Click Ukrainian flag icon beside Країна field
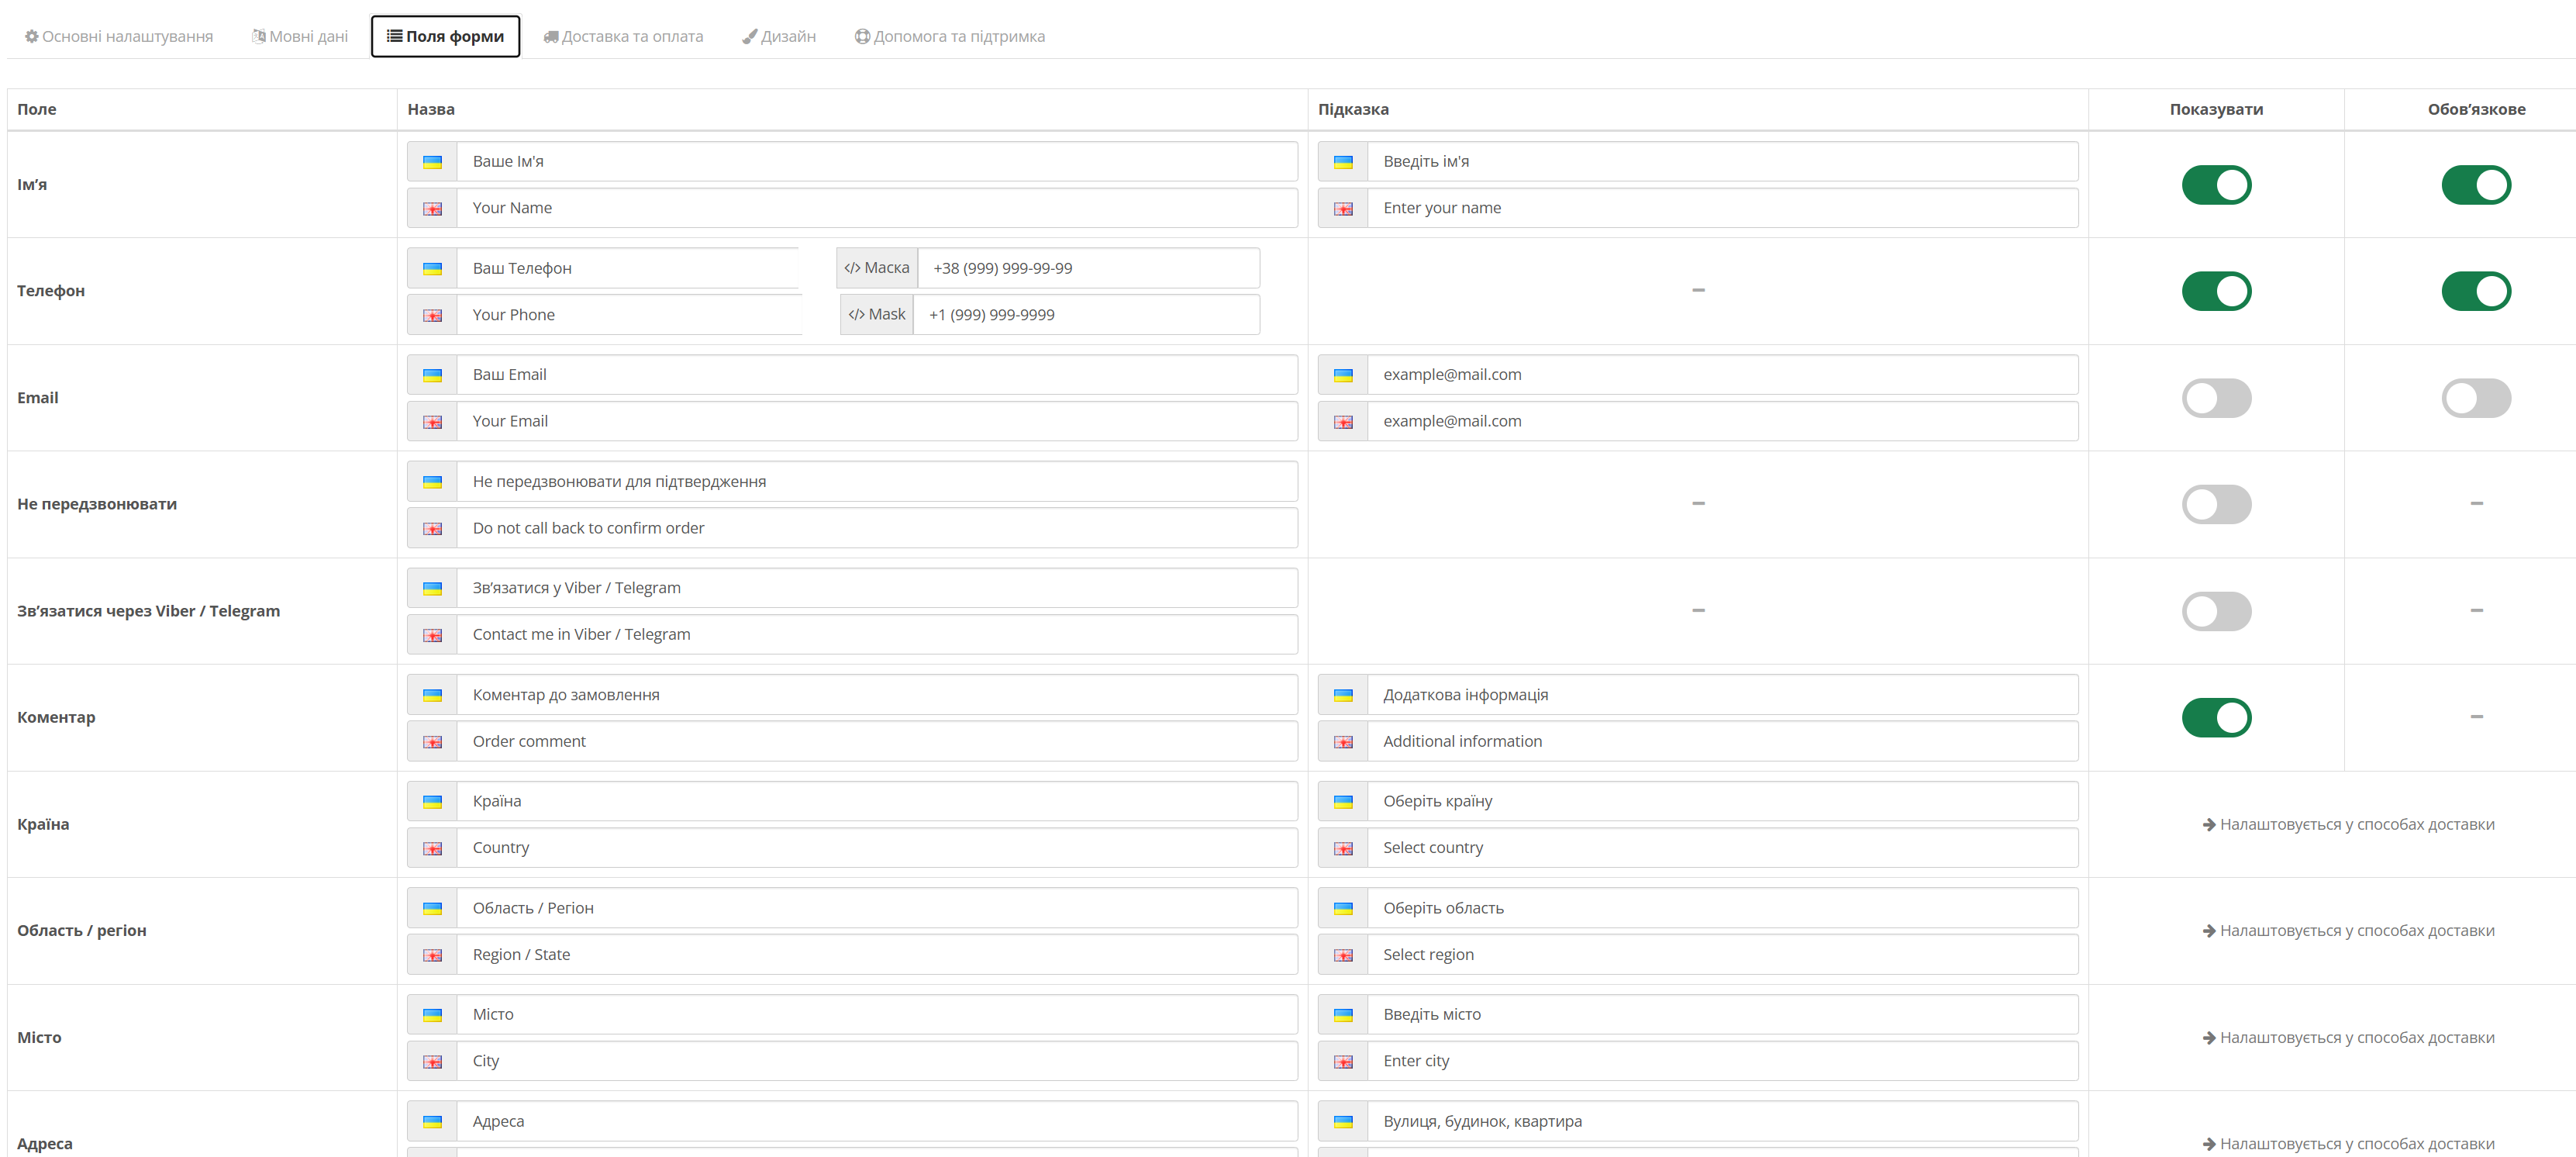Viewport: 2576px width, 1157px height. [432, 802]
